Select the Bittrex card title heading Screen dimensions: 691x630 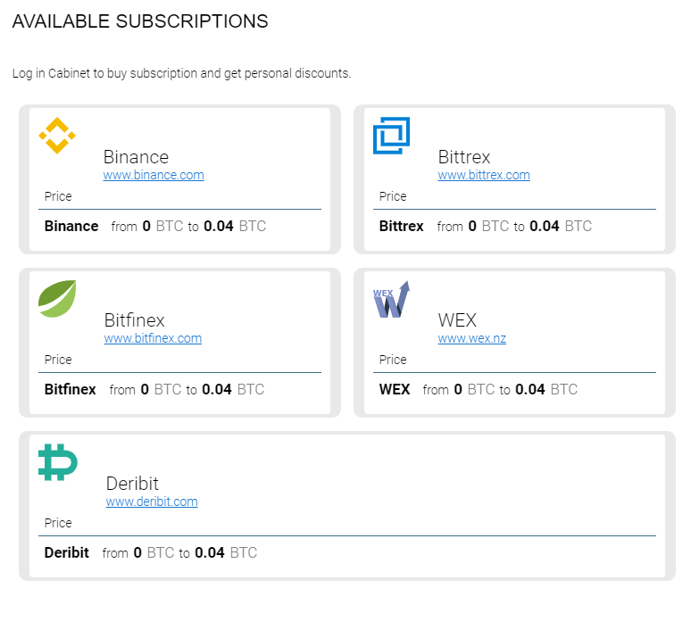(x=463, y=157)
